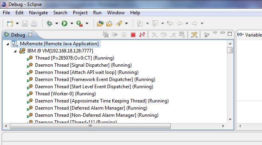Viewport: 262px width, 145px height.
Task: Click the Step Return icon
Action: 173,35
